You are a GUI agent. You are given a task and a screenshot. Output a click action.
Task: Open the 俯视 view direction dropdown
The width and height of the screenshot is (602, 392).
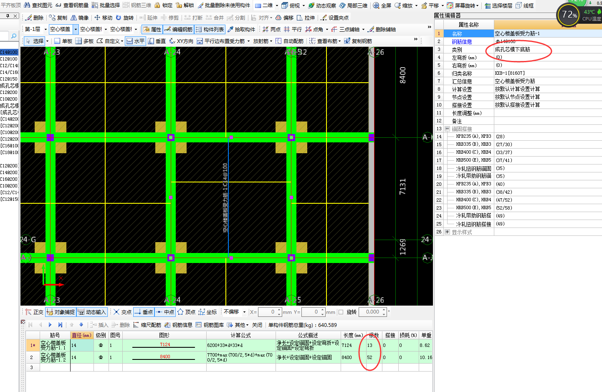tap(304, 5)
